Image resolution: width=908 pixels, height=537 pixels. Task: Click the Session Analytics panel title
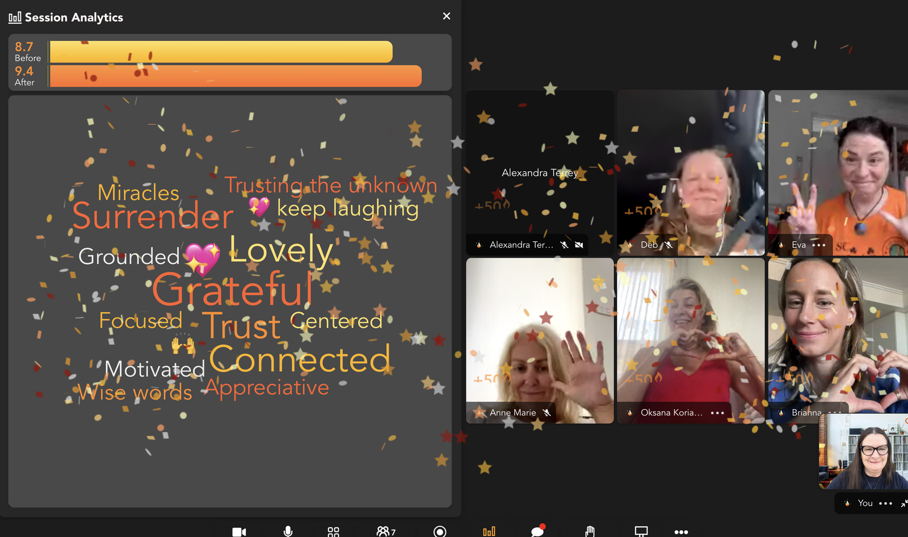[74, 18]
